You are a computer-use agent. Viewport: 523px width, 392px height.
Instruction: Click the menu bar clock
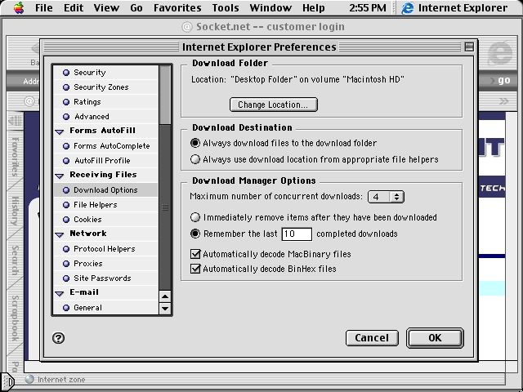(x=368, y=7)
